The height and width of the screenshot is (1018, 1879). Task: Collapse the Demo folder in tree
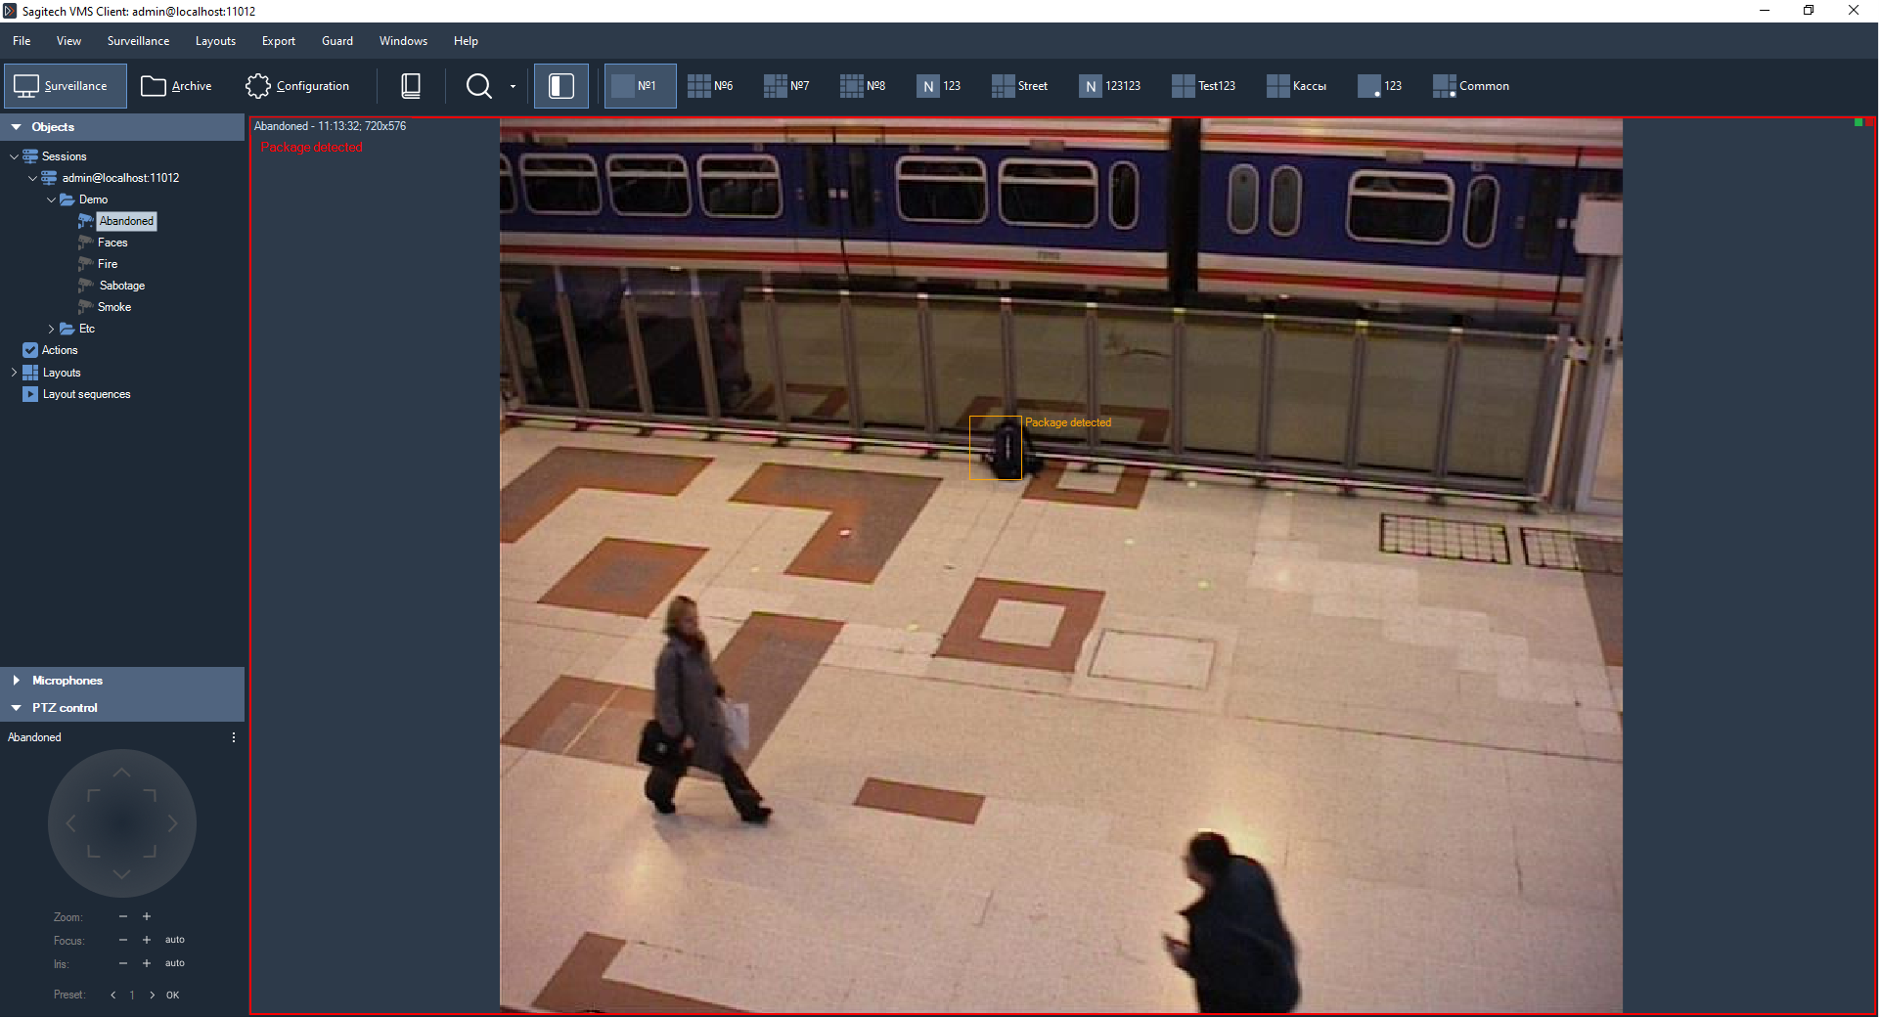click(x=52, y=199)
